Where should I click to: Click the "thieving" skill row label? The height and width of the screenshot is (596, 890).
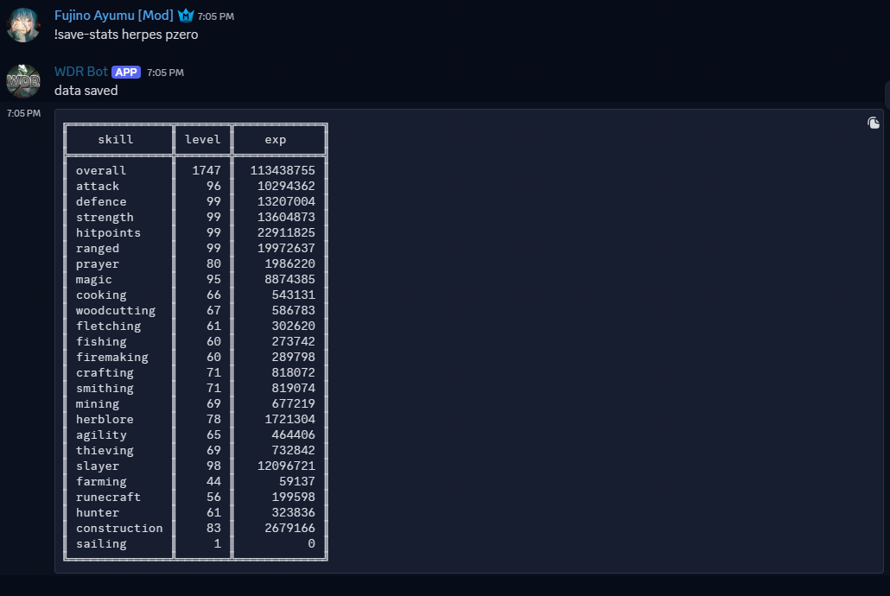click(x=105, y=450)
